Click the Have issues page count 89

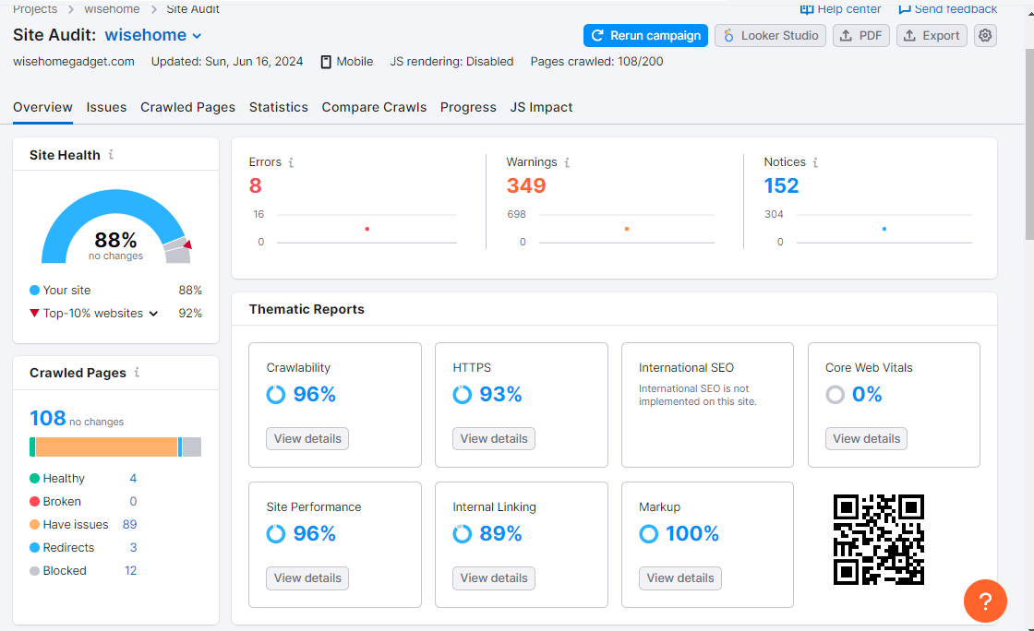point(129,525)
